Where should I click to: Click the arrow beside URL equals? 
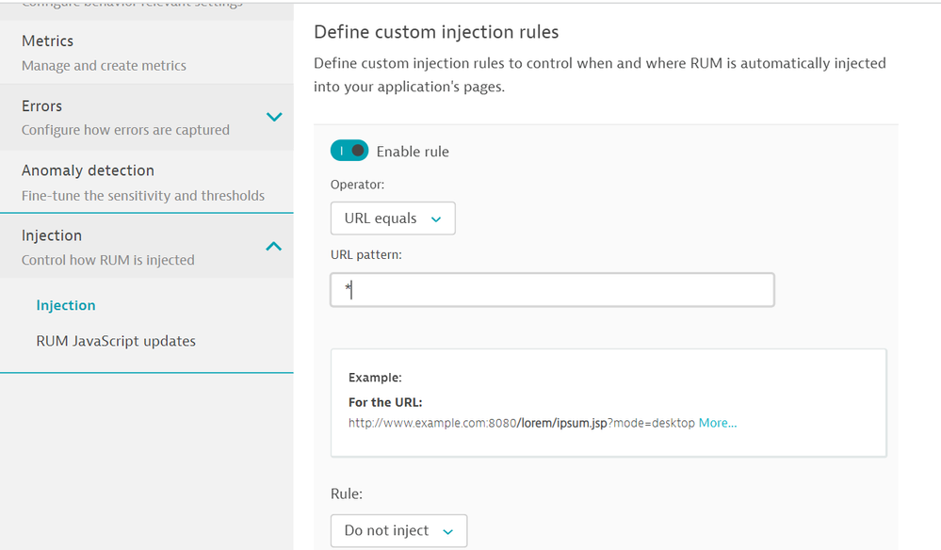click(436, 219)
